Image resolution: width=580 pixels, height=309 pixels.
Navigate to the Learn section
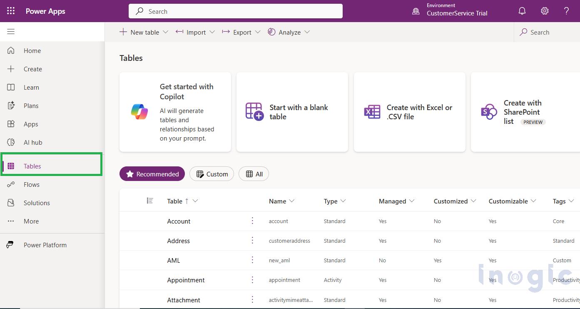click(x=31, y=87)
